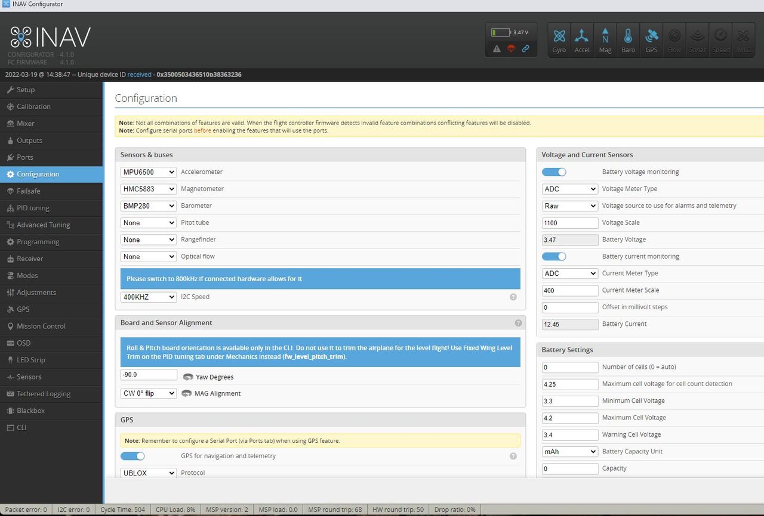
Task: Click the Yaw Degrees input field
Action: [x=149, y=375]
